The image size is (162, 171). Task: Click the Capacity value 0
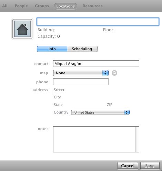coord(59,36)
